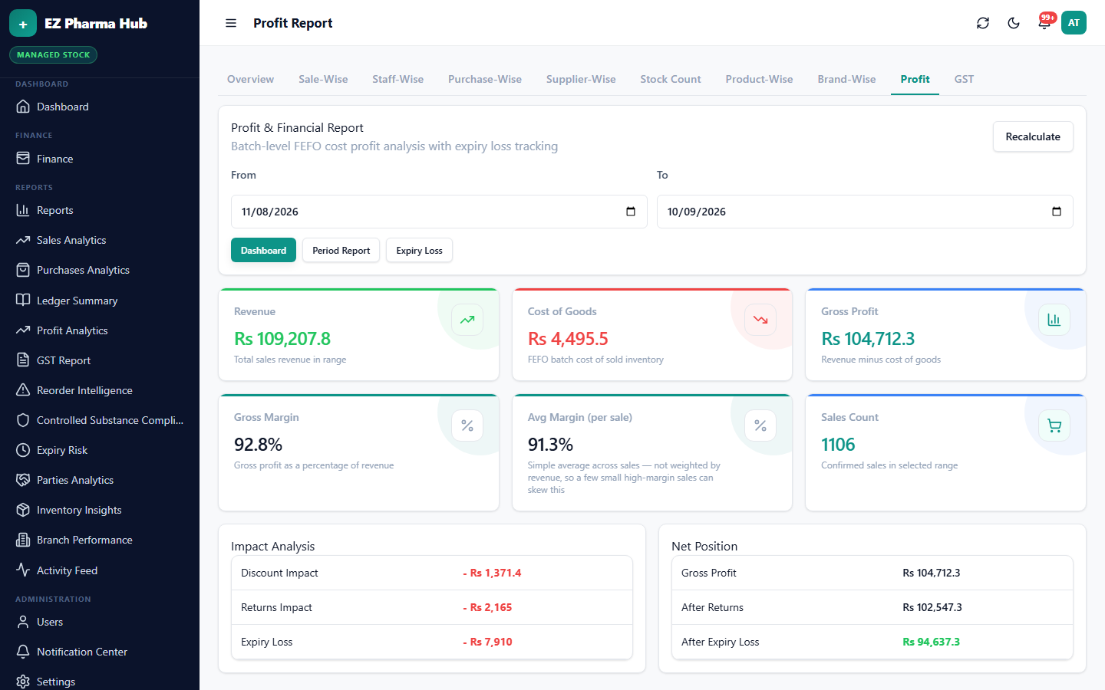Switch to the Supplier-Wise tab
1105x690 pixels.
click(581, 79)
